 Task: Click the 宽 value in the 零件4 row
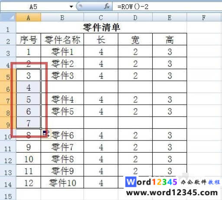(135, 99)
